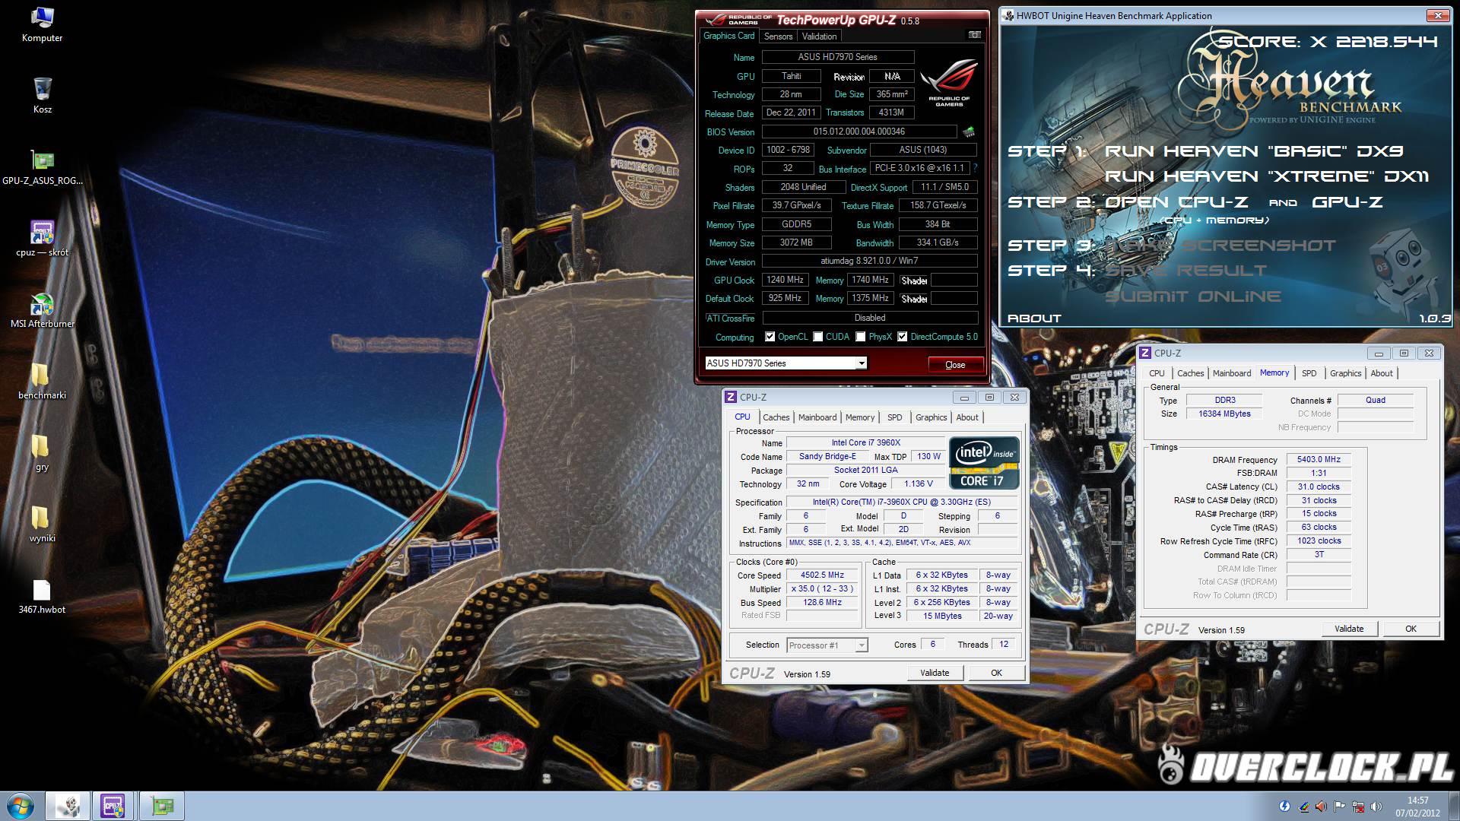Click the DRAM Frequency value 5403.0 MHz
Screen dimensions: 1460x821
tap(1319, 460)
